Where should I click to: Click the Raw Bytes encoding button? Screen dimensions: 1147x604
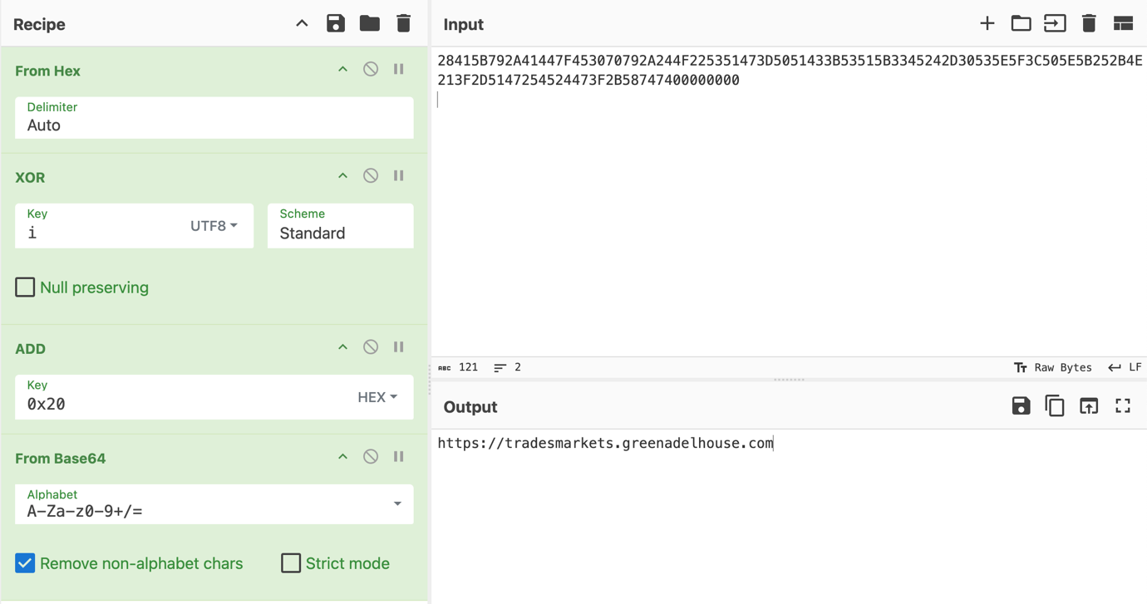pos(1053,367)
